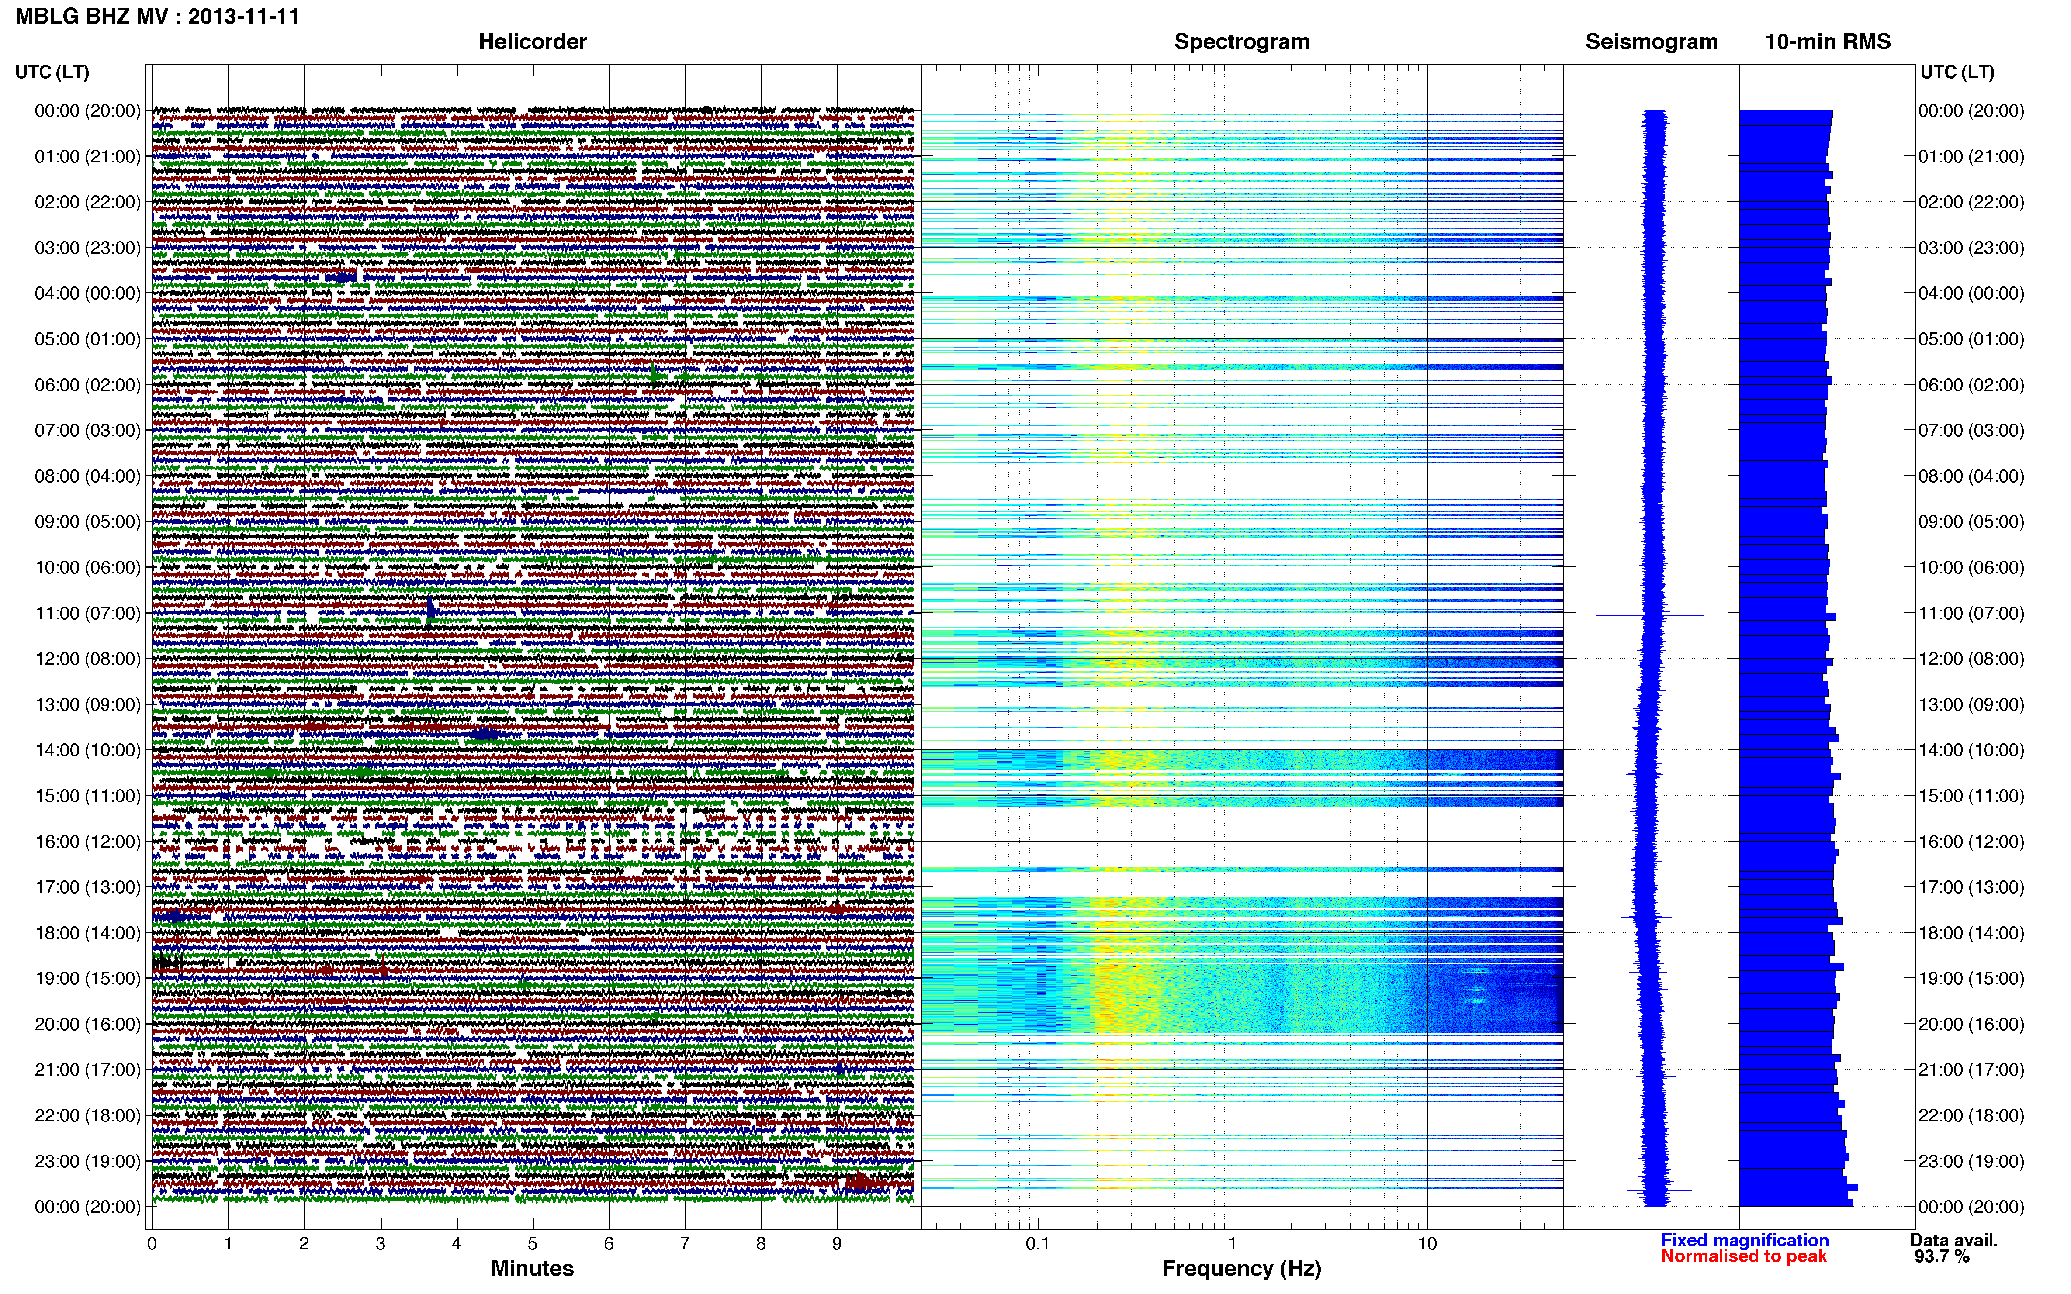Click 18:00 (14:00) label beside Helicorder
The image size is (2071, 1294).
87,933
